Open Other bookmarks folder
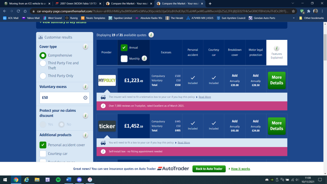327x184 pixels. click(312, 18)
